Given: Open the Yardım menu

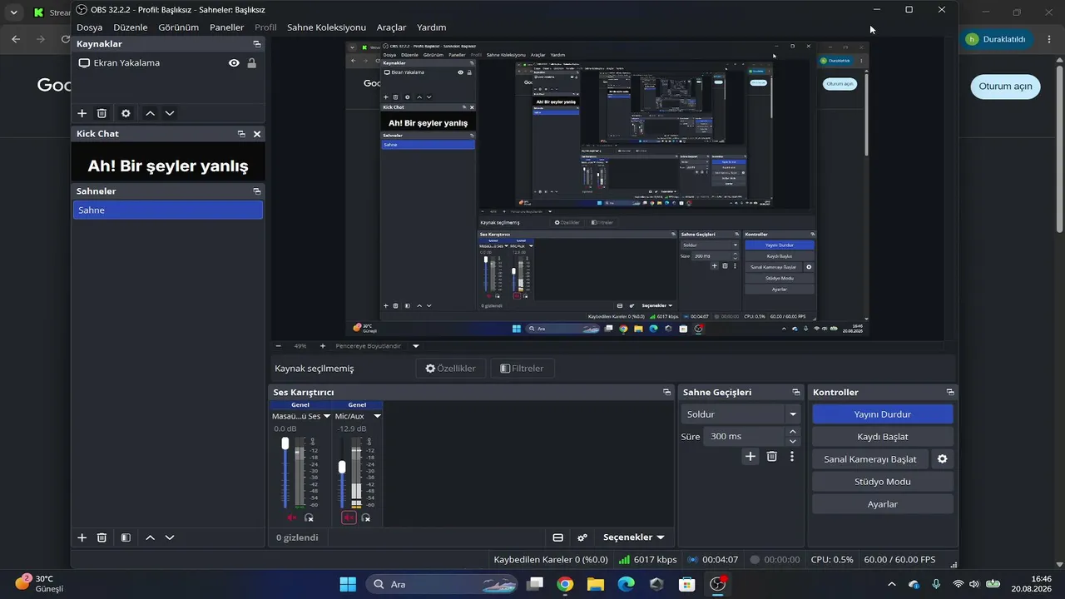Looking at the screenshot, I should click(431, 27).
